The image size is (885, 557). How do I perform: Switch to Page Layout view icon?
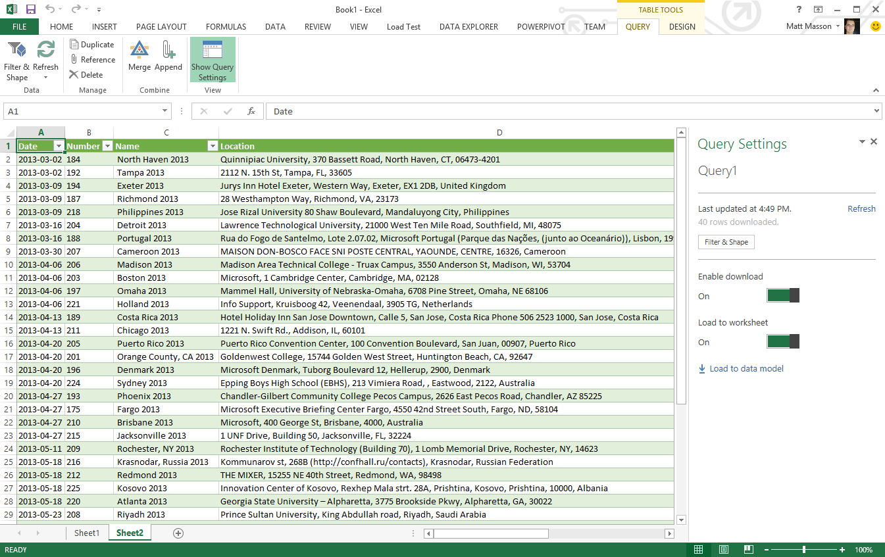tap(724, 550)
